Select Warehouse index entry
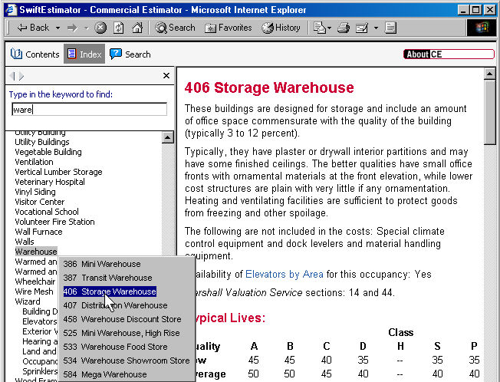 coord(36,252)
